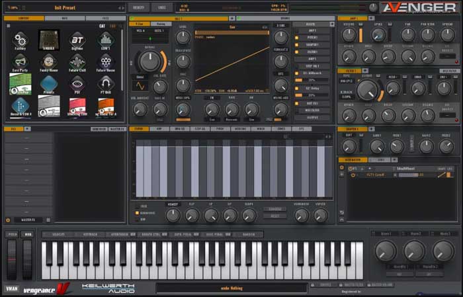Click the sine waveform shape icon

coord(140,86)
